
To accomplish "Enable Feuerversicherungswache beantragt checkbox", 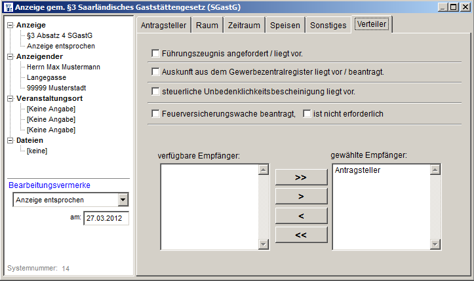I will tap(156, 113).
